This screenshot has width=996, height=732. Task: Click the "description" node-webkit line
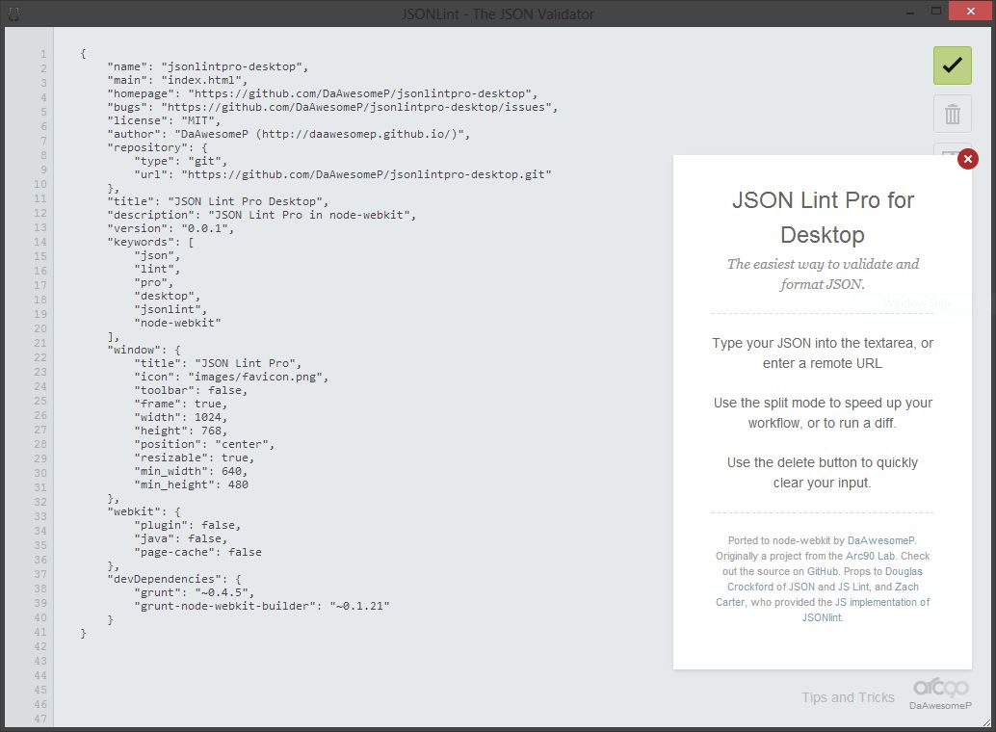click(x=261, y=216)
